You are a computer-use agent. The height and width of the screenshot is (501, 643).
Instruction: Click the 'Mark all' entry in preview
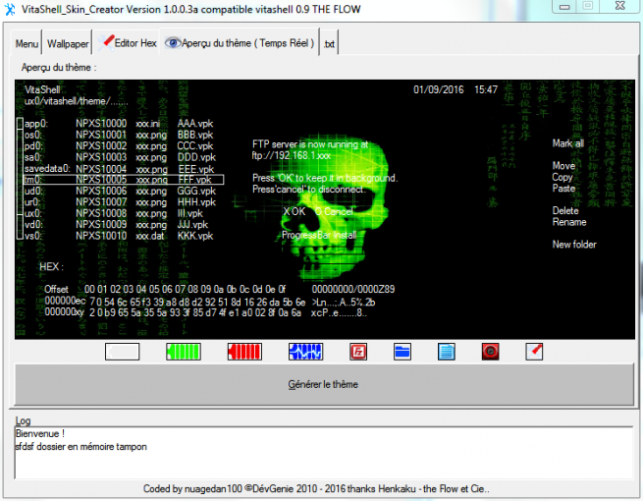pos(567,143)
